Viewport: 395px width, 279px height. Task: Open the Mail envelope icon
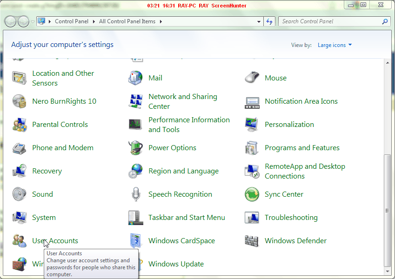coord(135,78)
